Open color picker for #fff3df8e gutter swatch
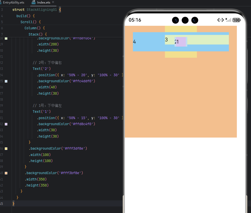251x213 pixels. click(6, 149)
